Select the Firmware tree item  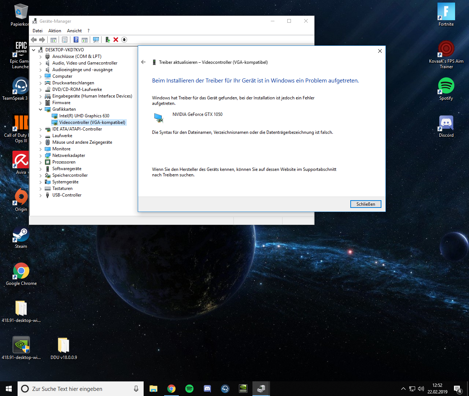coord(61,103)
